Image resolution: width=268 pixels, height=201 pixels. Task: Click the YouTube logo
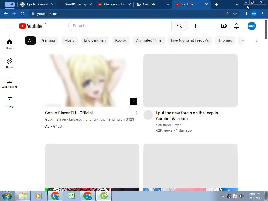pyautogui.click(x=31, y=26)
